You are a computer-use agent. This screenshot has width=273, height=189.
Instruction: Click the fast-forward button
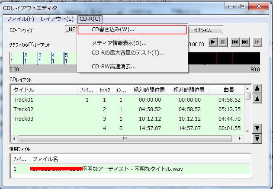click(x=257, y=42)
